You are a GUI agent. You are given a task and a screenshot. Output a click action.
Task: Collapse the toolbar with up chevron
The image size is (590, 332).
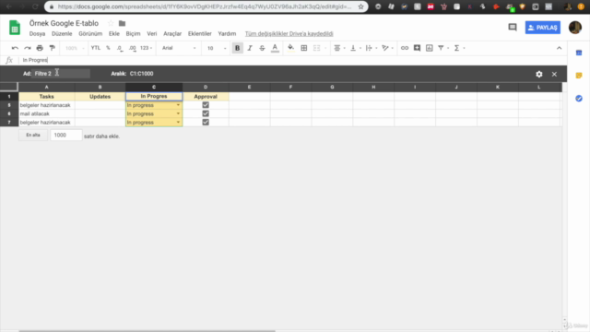pos(560,48)
